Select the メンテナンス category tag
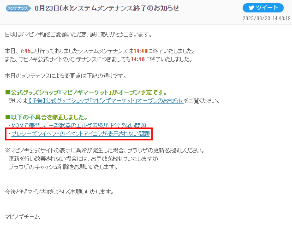 [18, 8]
